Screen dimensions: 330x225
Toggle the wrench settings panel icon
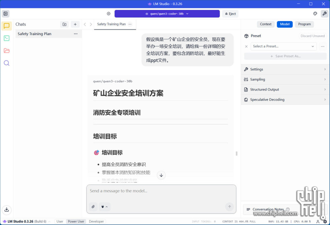coord(324,14)
